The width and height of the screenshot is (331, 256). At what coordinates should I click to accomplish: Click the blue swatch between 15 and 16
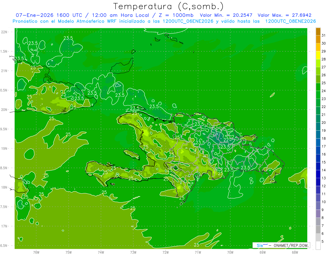point(318,158)
